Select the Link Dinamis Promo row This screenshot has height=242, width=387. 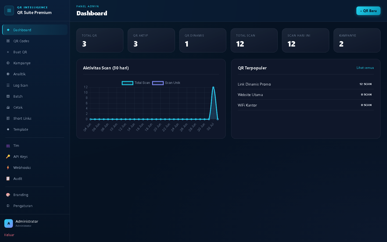(x=306, y=84)
